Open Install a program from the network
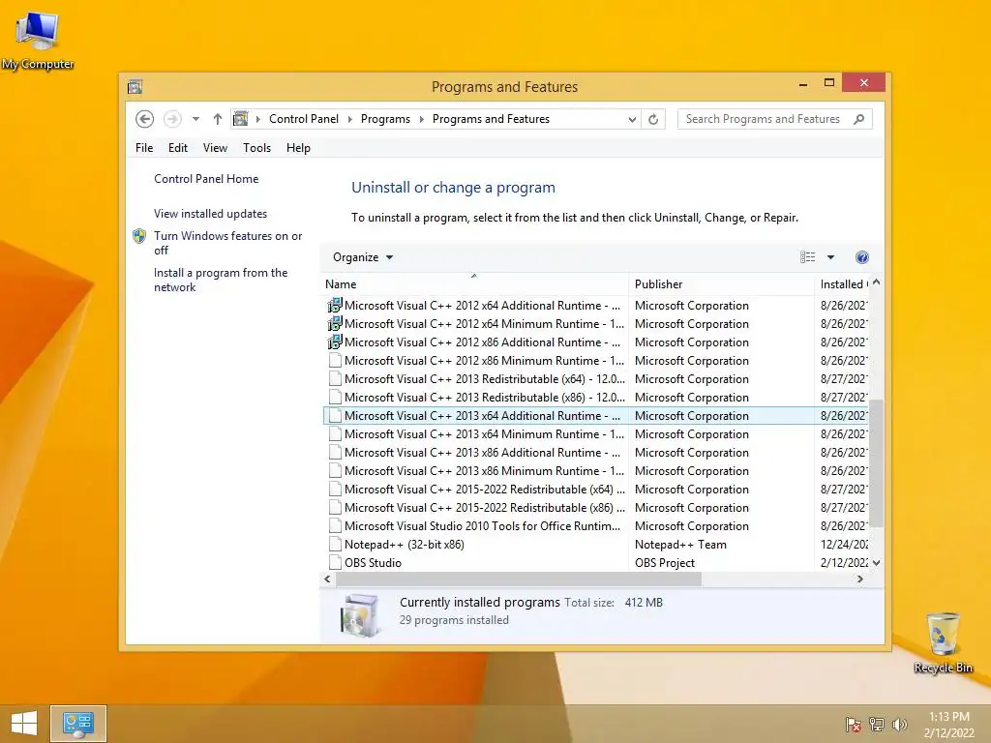The width and height of the screenshot is (991, 743). [x=221, y=280]
